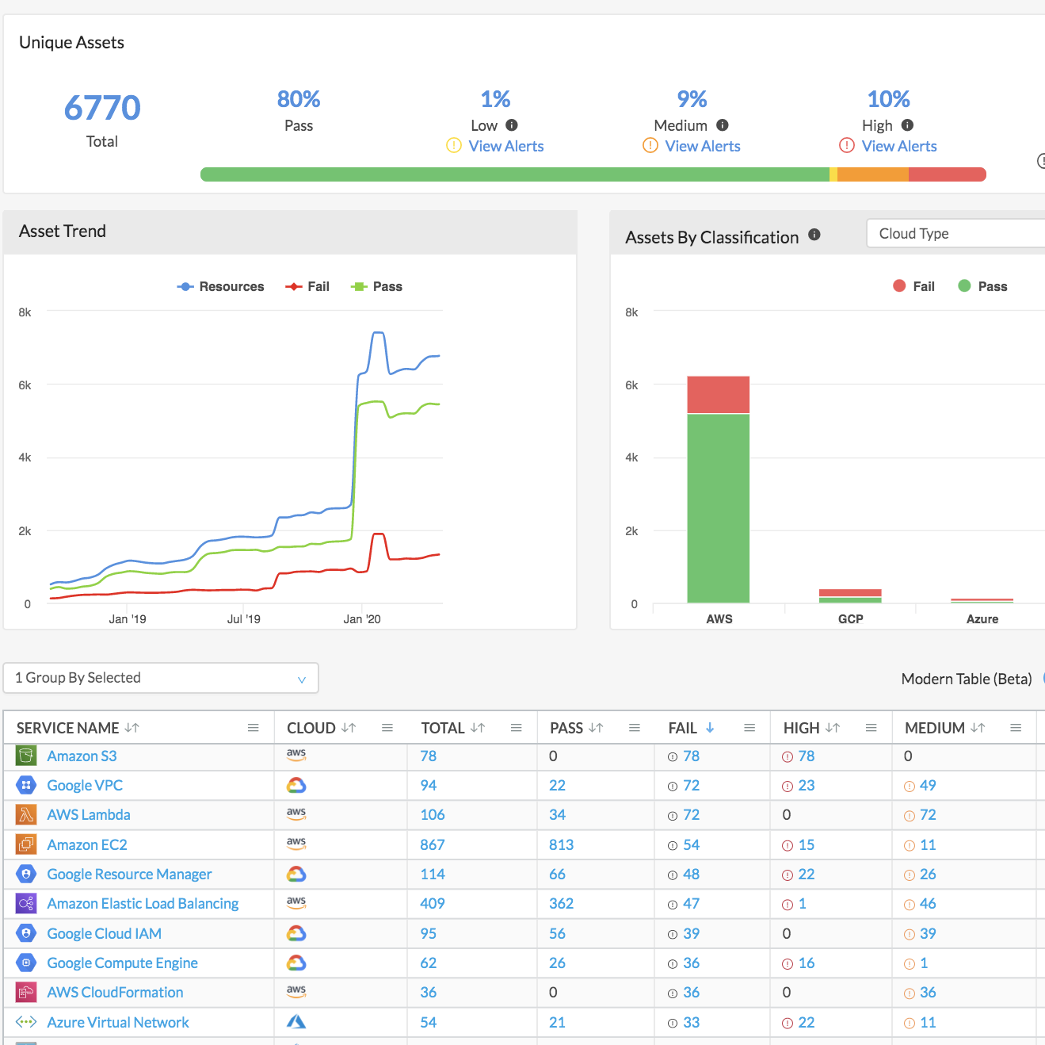Click the info icon next to Medium
This screenshot has height=1045, width=1045.
723,125
